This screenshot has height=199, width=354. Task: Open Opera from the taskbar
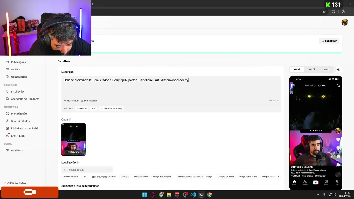click(153, 195)
